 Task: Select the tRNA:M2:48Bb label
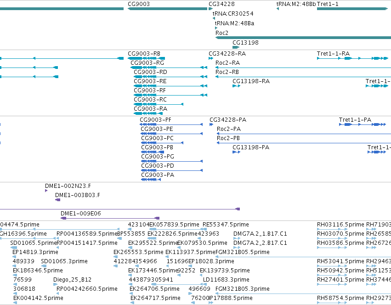pyautogui.click(x=296, y=4)
